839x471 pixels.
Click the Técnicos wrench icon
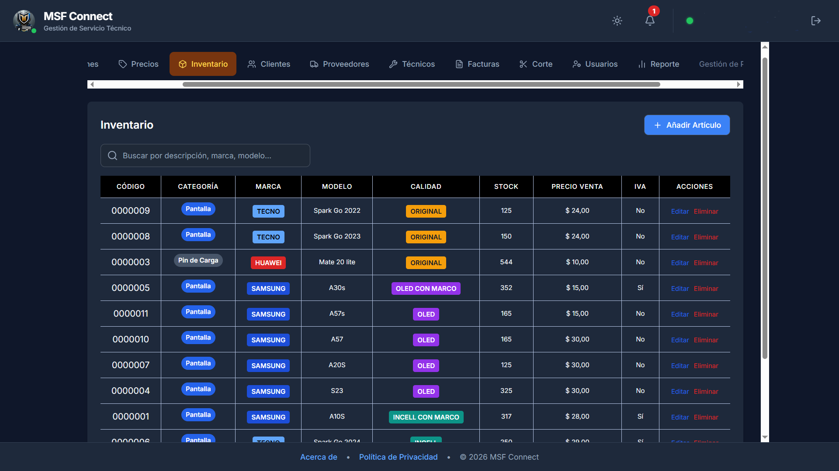[393, 64]
